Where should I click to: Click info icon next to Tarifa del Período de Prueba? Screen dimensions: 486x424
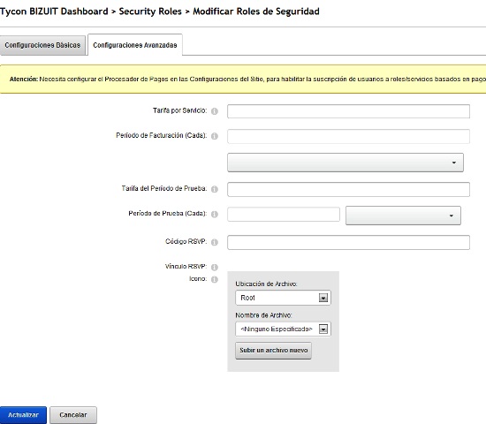pyautogui.click(x=215, y=189)
